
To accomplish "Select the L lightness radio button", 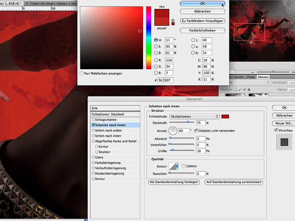I will (193, 40).
